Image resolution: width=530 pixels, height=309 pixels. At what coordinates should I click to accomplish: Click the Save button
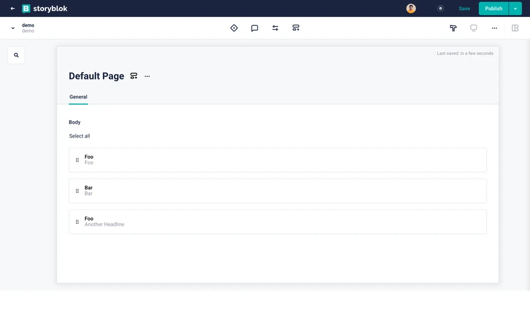point(464,9)
